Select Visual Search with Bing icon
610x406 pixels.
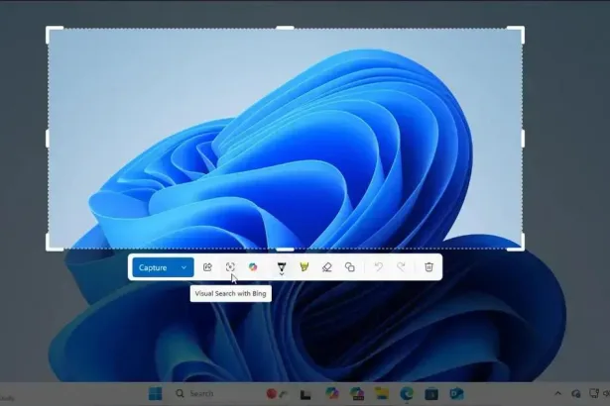230,267
